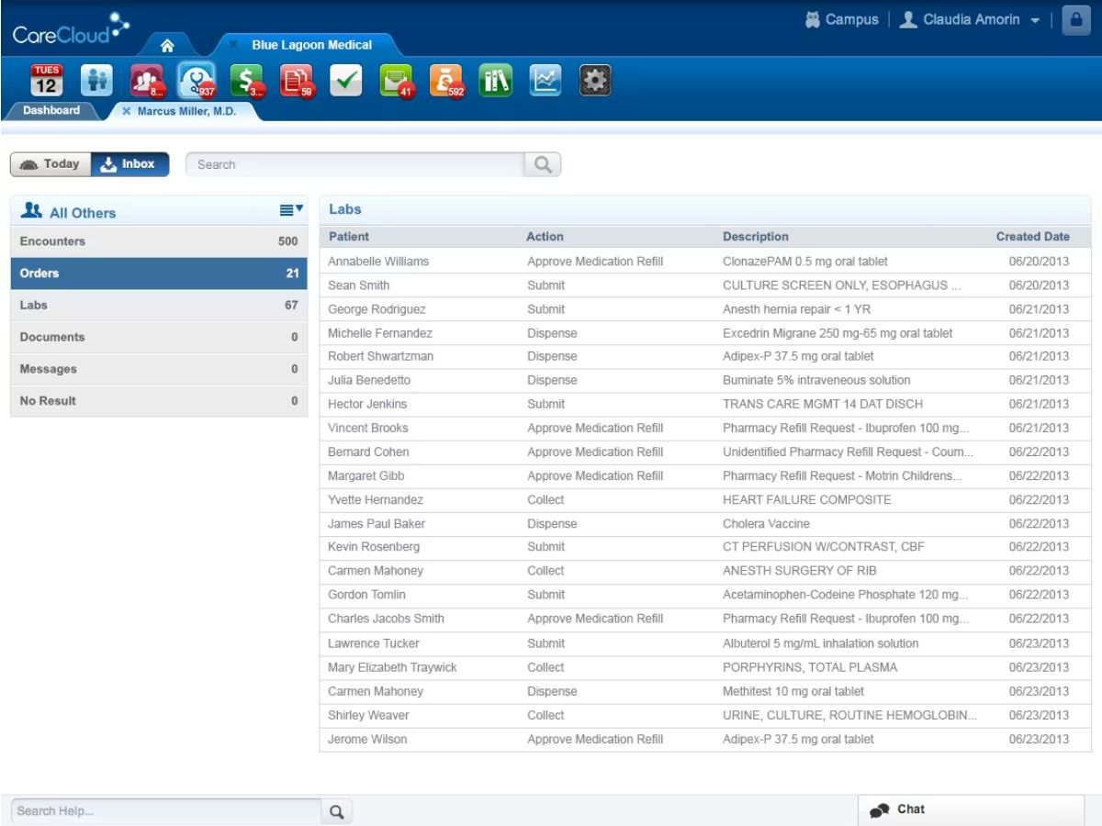Close the Marcus Miller, M.D. tab
Viewport: 1102px width, 826px height.
[127, 111]
